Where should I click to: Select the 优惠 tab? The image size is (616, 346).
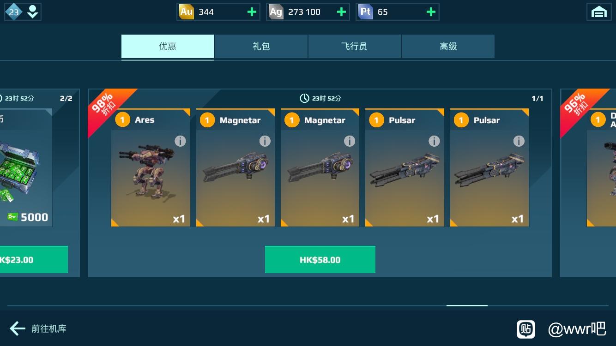[168, 46]
